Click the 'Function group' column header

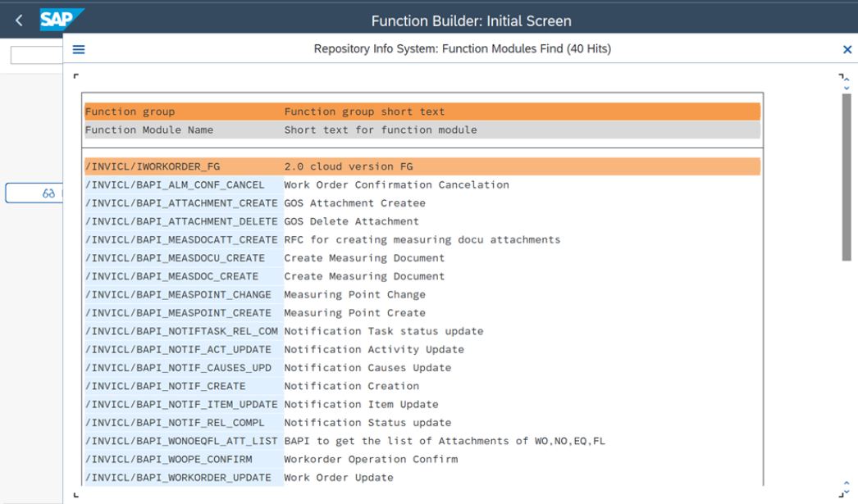pos(130,111)
